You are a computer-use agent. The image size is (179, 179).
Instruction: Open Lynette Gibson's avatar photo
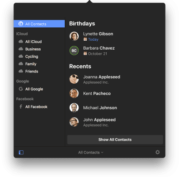click(74, 36)
